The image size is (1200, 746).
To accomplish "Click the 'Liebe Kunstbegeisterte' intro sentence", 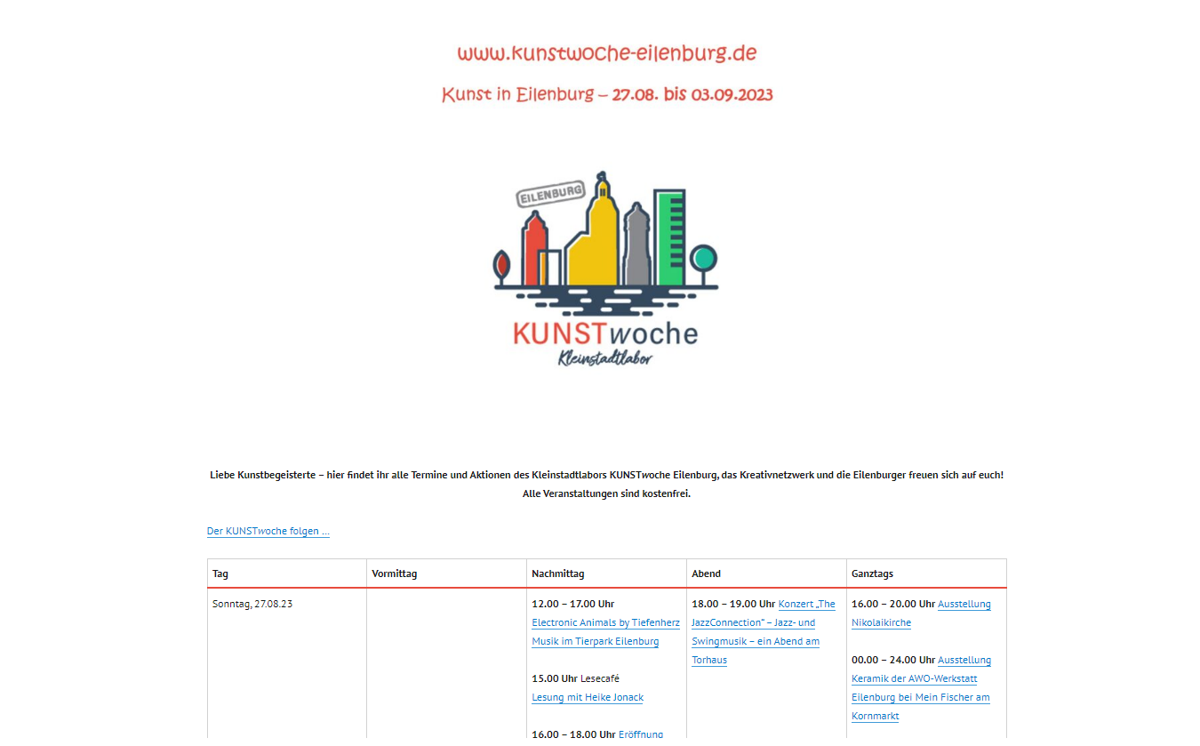I will tap(606, 476).
